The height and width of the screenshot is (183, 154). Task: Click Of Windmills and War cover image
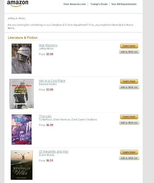tap(22, 165)
